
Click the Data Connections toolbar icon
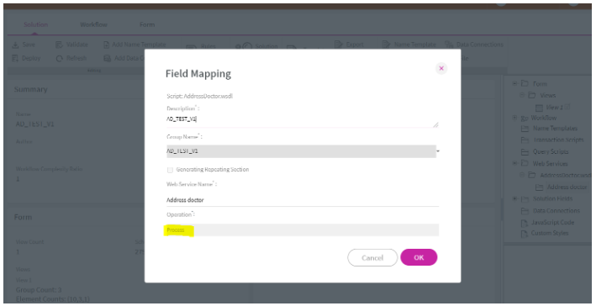tap(449, 45)
